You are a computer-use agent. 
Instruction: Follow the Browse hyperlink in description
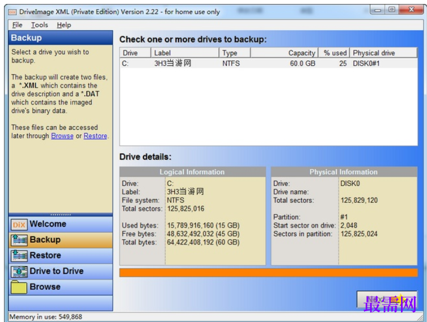62,136
